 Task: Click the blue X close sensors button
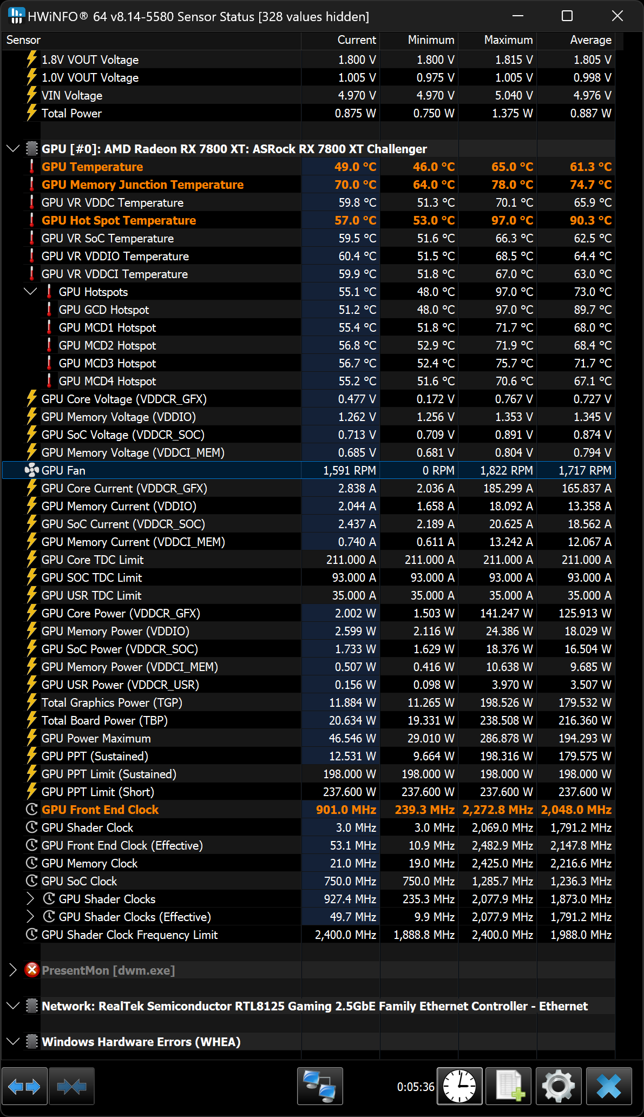609,1086
